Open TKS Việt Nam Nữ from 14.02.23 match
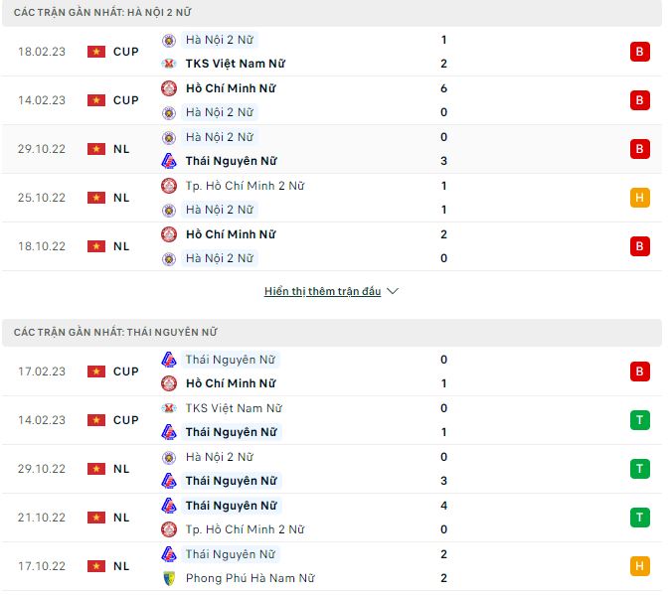 click(x=234, y=408)
